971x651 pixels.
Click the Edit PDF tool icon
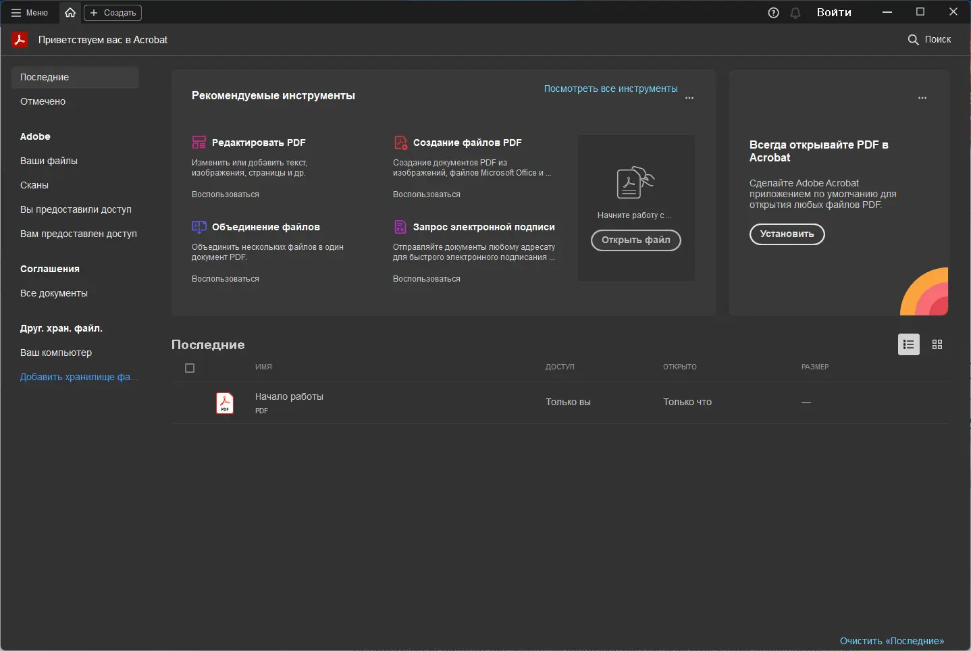[199, 142]
